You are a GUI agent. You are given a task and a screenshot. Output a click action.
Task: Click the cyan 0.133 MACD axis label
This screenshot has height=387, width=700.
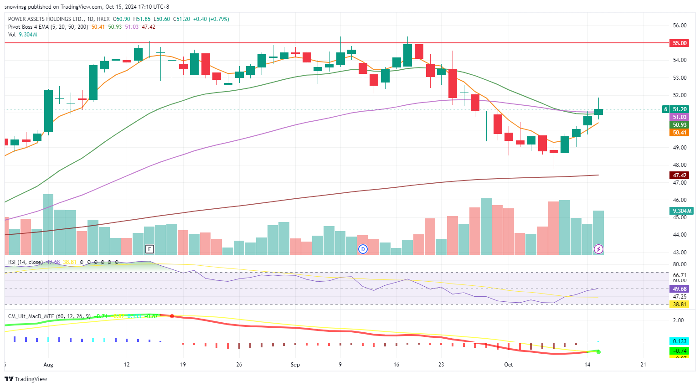coord(679,341)
